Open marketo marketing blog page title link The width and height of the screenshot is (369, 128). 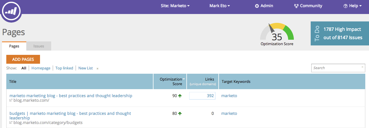[x=71, y=96]
